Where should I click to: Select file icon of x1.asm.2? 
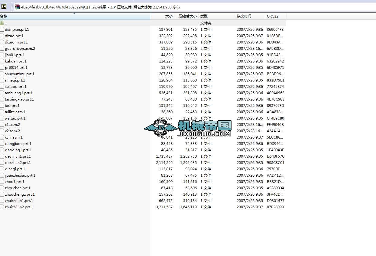(2, 125)
